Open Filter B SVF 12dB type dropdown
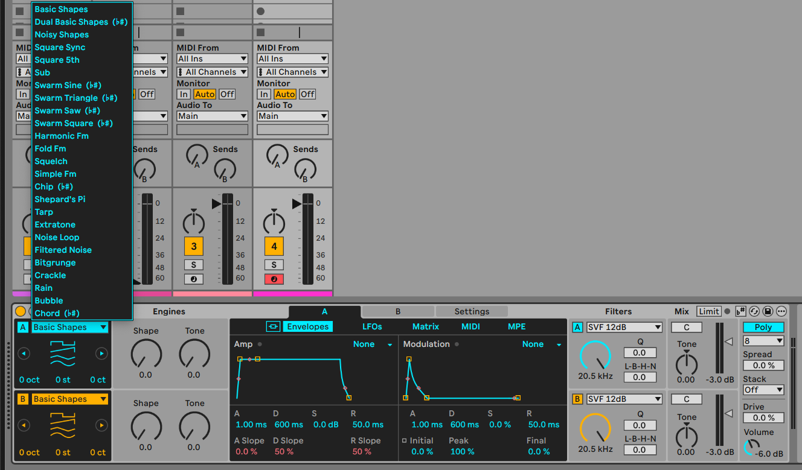 (x=624, y=399)
